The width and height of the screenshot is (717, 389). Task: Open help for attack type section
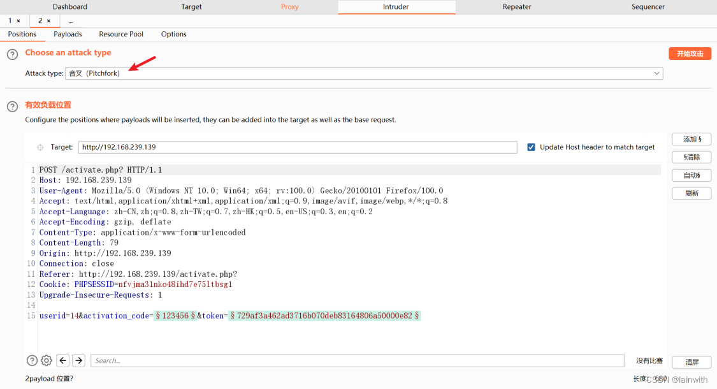coord(12,54)
